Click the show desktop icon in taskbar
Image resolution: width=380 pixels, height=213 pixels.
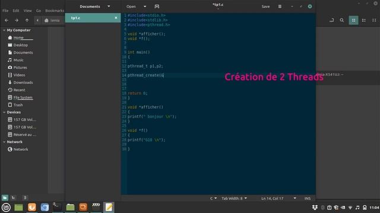[x=18, y=207]
